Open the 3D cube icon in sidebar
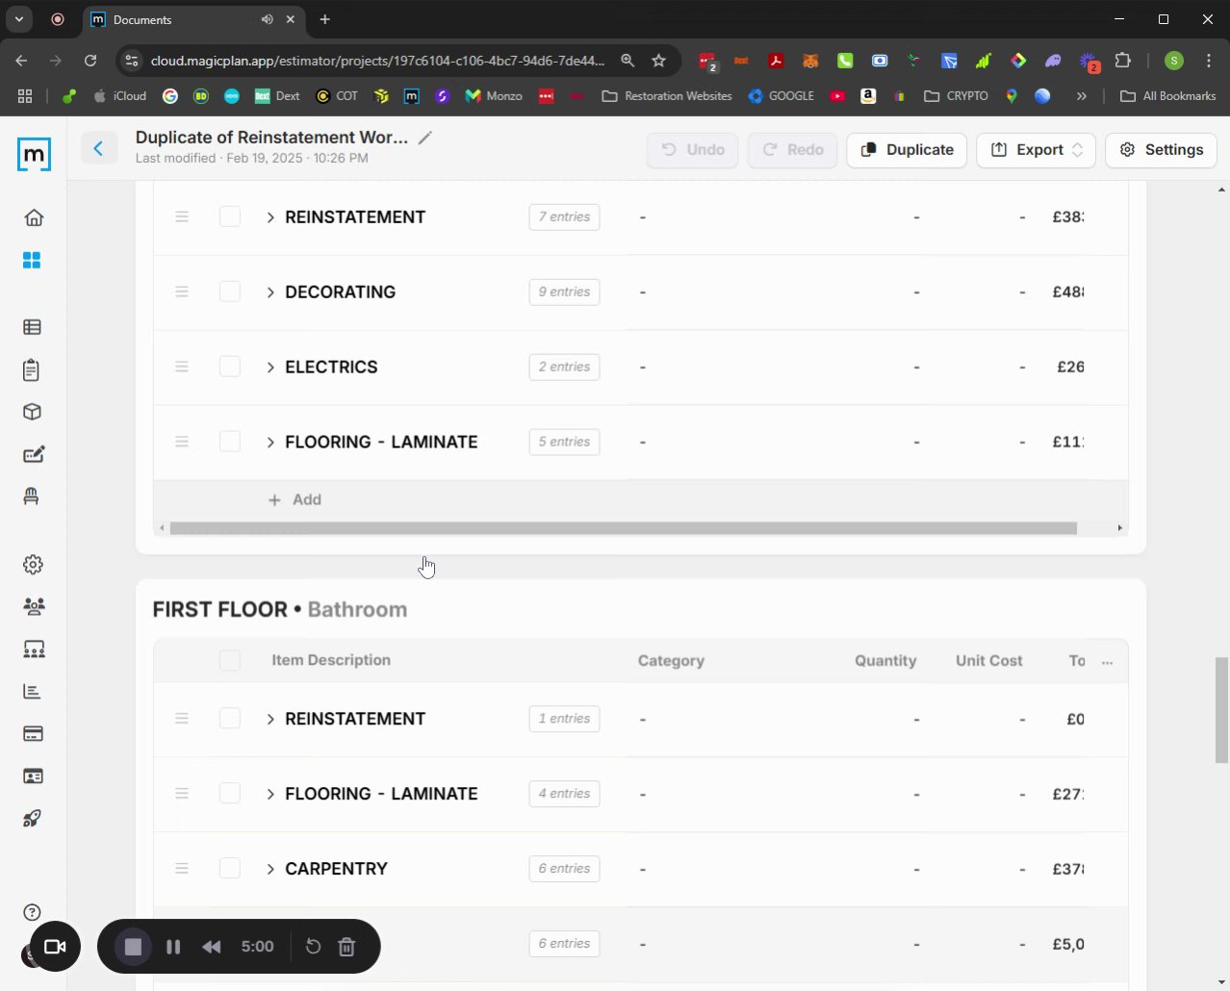This screenshot has height=991, width=1230. click(x=32, y=412)
